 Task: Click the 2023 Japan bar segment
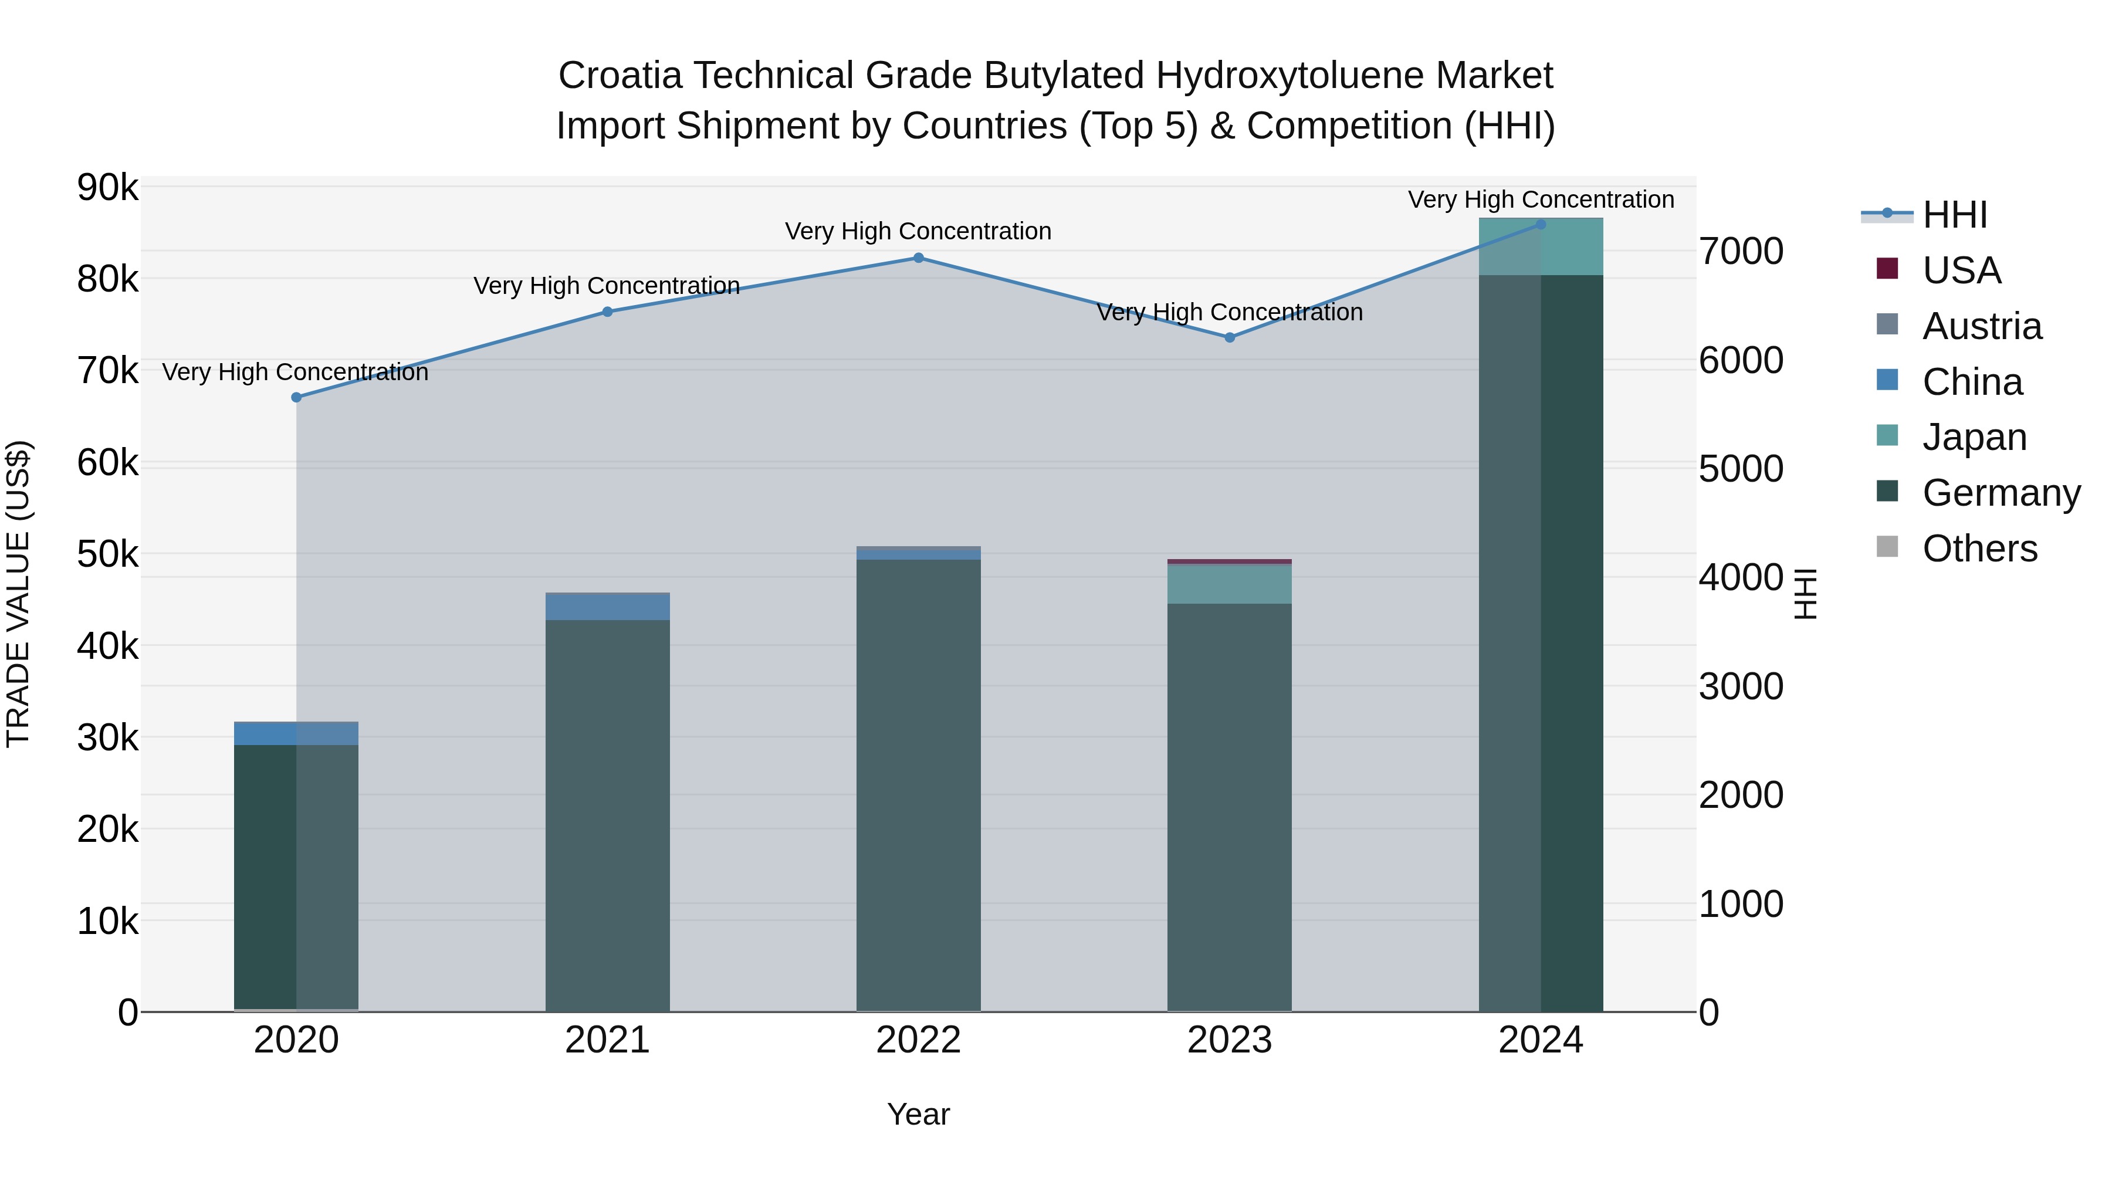[x=1230, y=584]
